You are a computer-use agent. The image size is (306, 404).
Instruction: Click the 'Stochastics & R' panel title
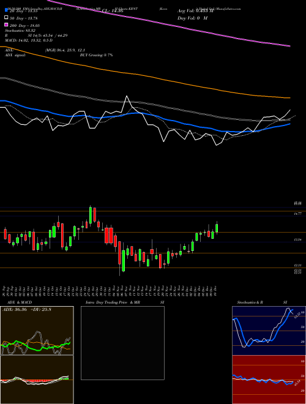[250, 302]
